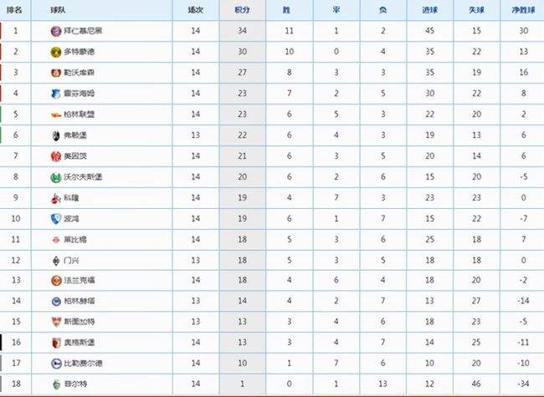Click the blue Hoffenheim crest in row 4
Image resolution: width=544 pixels, height=397 pixels.
point(56,94)
